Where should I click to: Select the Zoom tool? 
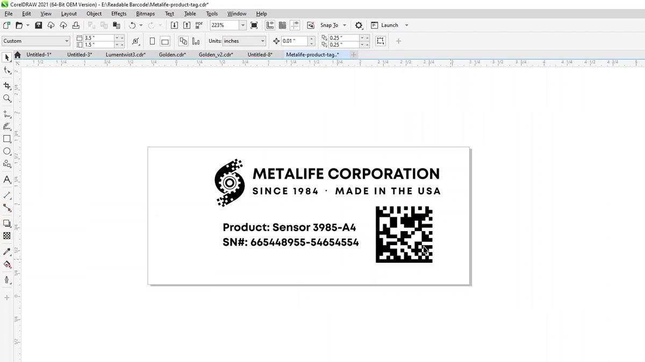[x=7, y=98]
